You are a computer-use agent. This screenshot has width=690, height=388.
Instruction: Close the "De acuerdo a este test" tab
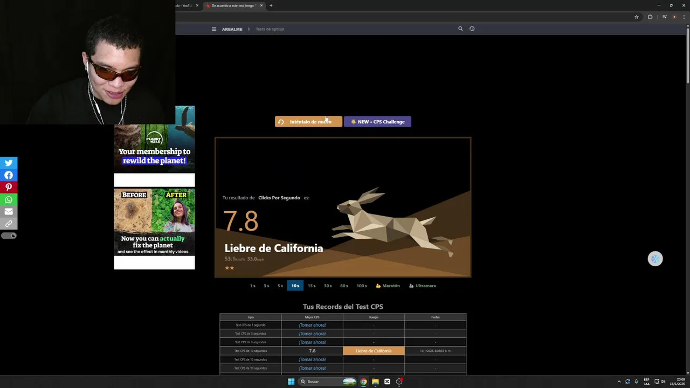[261, 5]
